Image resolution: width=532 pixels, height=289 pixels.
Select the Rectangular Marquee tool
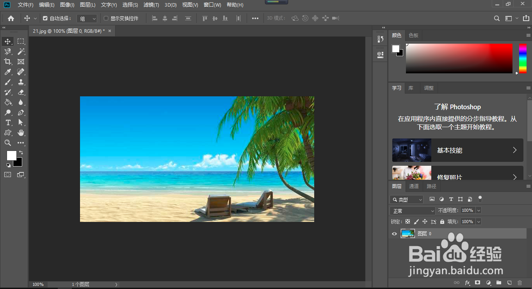21,41
